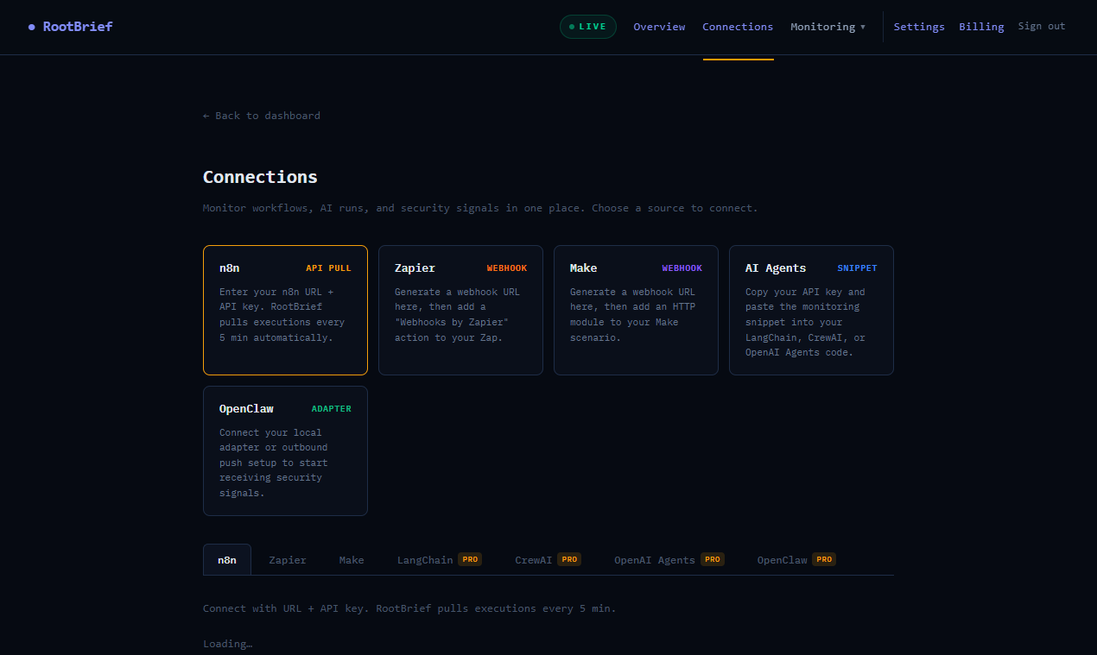Switch to the CrewAI tab
This screenshot has height=655, width=1097.
pyautogui.click(x=548, y=560)
